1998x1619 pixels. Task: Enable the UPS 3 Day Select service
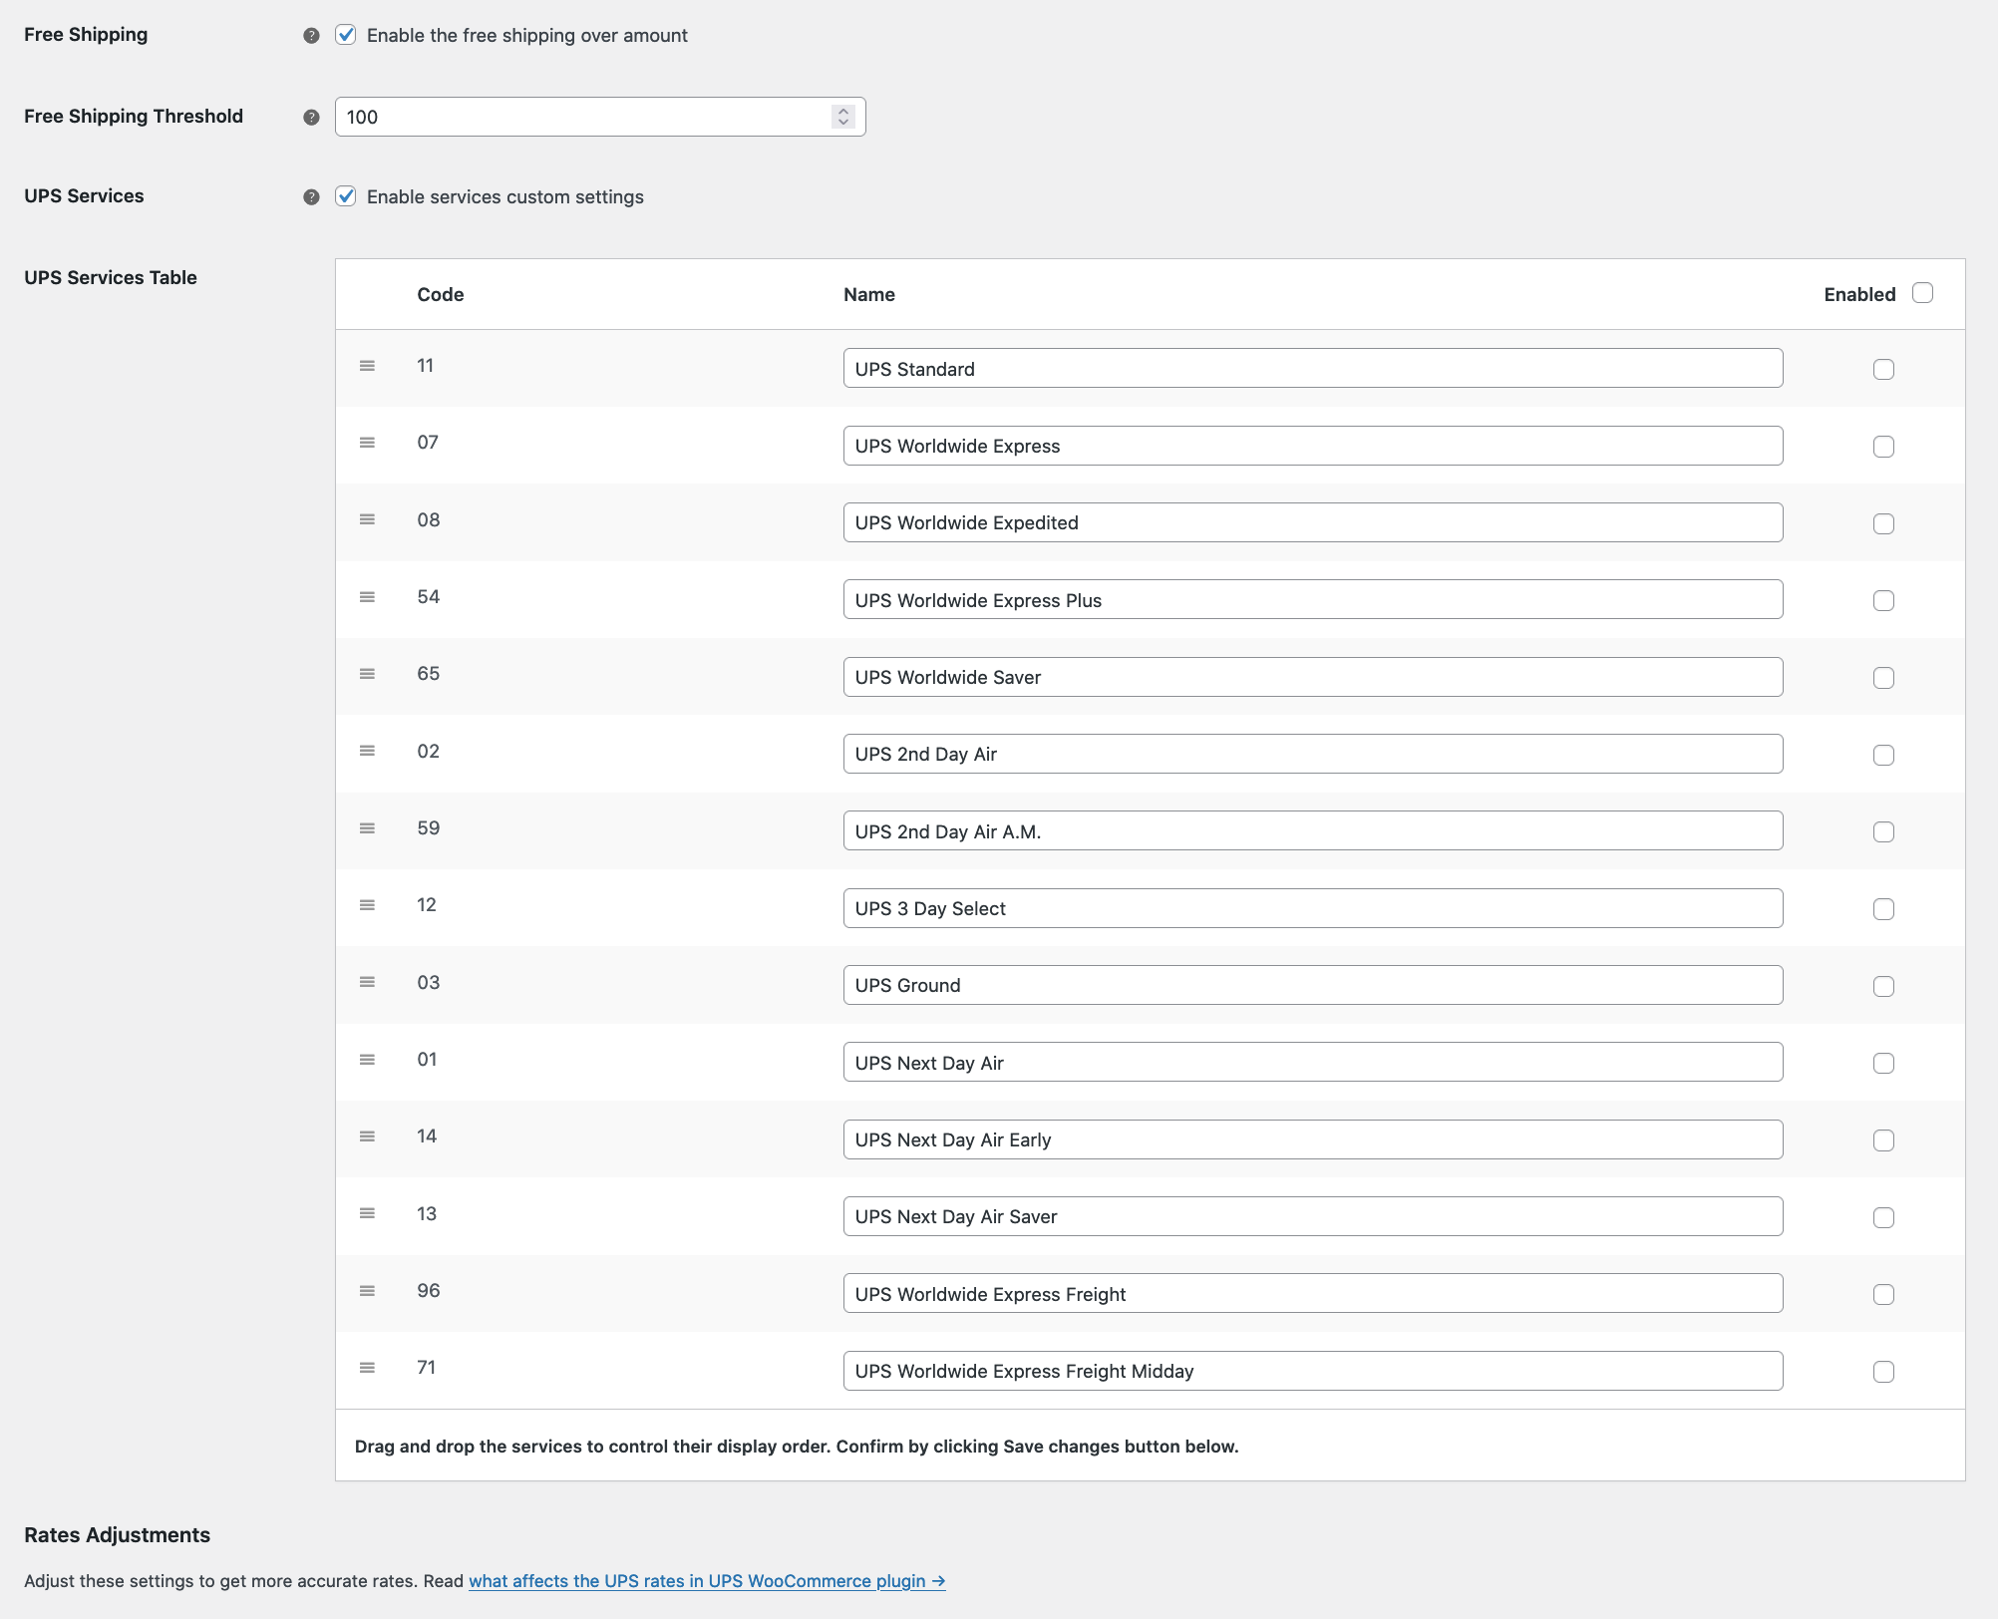click(x=1883, y=909)
